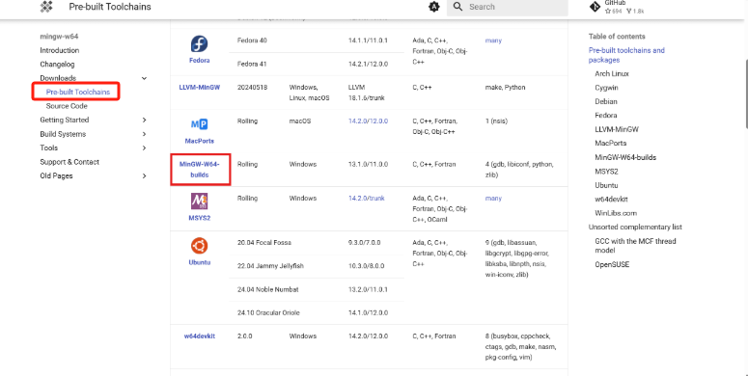Viewport: 748px width, 376px height.
Task: Click the Pre-built Toolchains header title
Action: [110, 7]
